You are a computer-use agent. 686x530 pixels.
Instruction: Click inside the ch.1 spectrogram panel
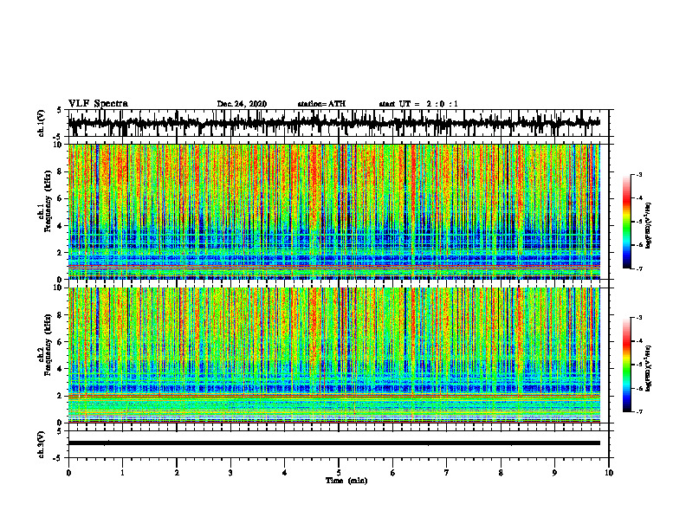click(334, 211)
